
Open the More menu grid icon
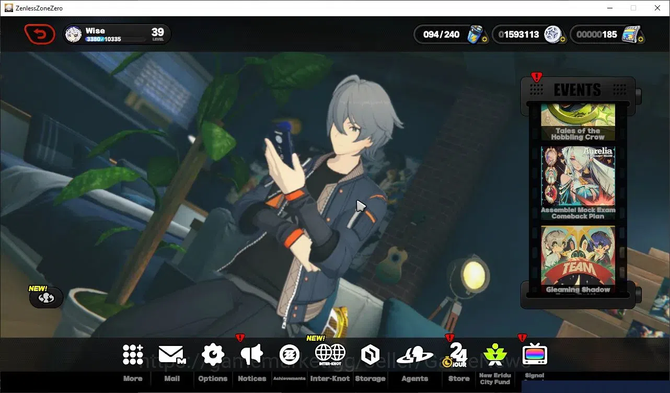click(133, 354)
